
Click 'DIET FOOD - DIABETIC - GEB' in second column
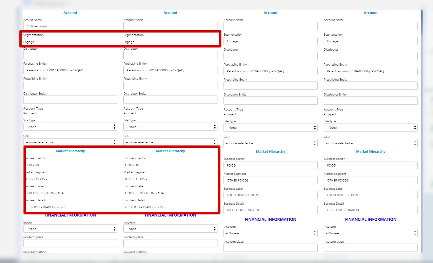point(144,207)
